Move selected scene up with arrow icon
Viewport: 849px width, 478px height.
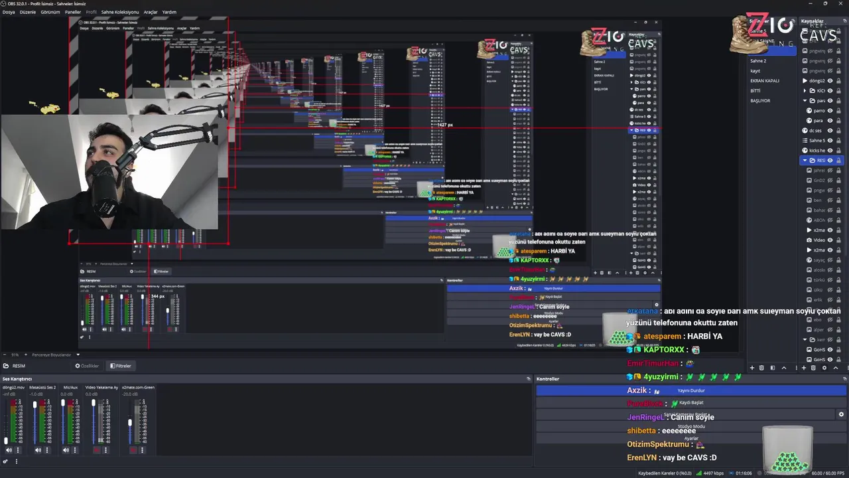pos(784,368)
